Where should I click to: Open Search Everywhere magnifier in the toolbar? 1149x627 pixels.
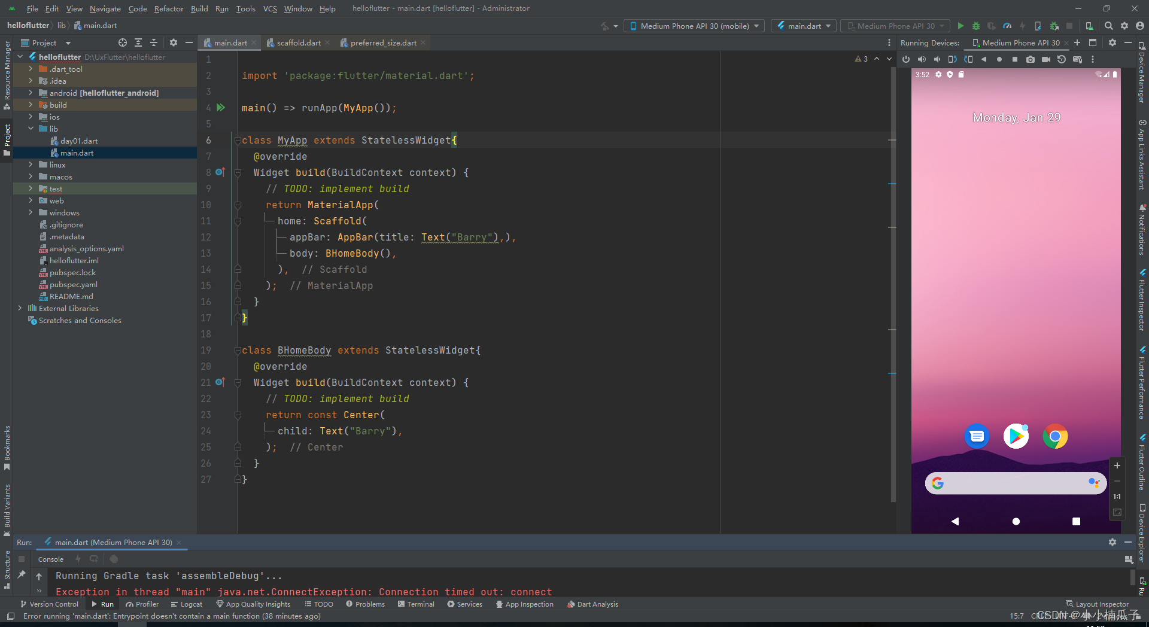point(1109,26)
